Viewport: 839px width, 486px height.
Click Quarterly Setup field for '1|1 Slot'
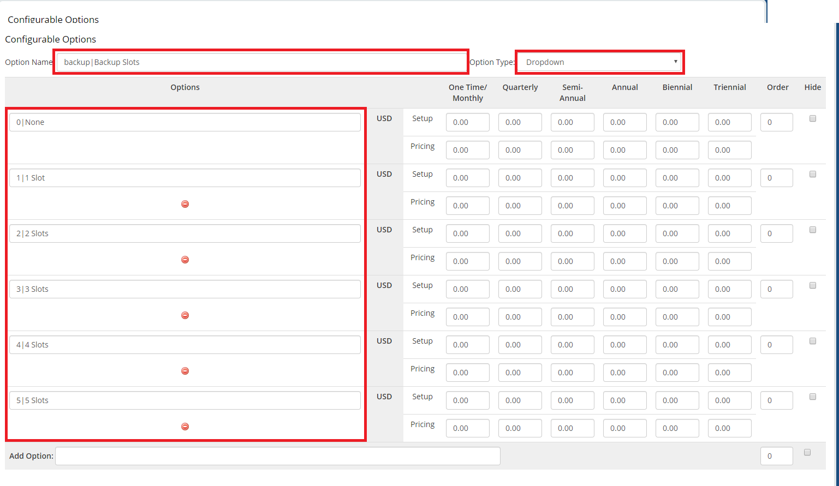click(520, 178)
